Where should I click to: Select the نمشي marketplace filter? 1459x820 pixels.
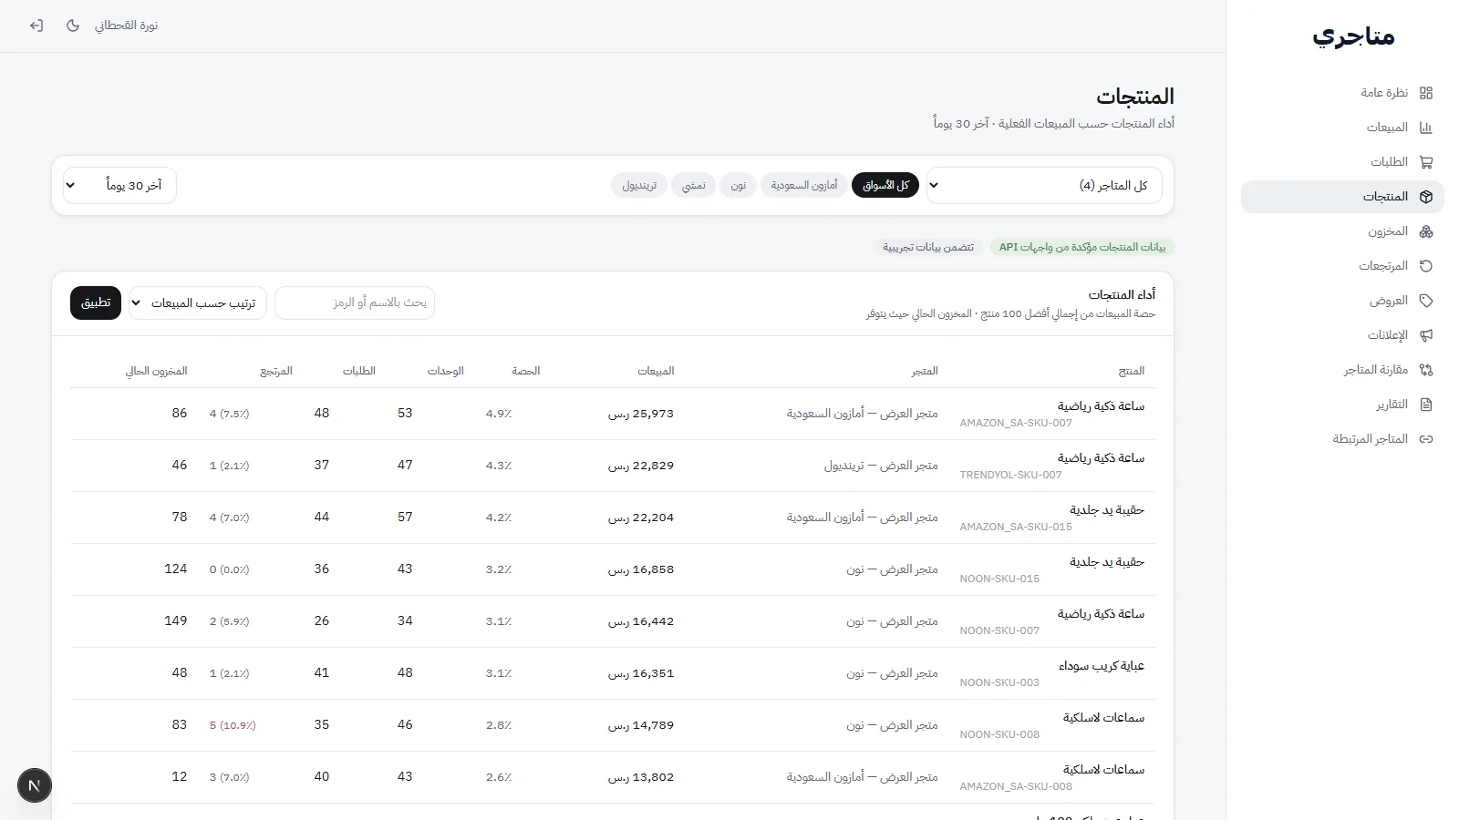coord(694,185)
